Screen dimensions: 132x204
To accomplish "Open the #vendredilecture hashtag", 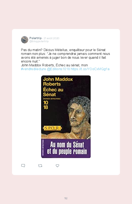I will click(x=34, y=69).
